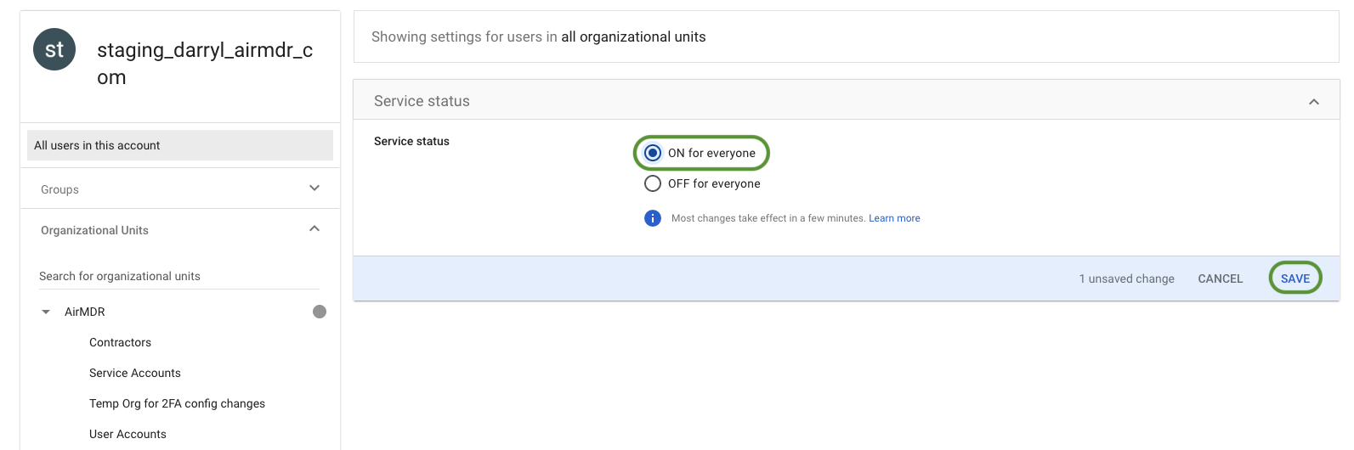Image resolution: width=1354 pixels, height=450 pixels.
Task: Click the 'Organizational Units' section label
Action: (94, 230)
